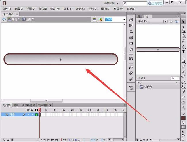Open the Swatches grid panel icon

tap(131, 26)
